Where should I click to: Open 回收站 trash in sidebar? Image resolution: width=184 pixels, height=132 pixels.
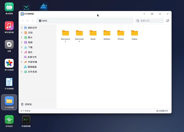(x=28, y=104)
